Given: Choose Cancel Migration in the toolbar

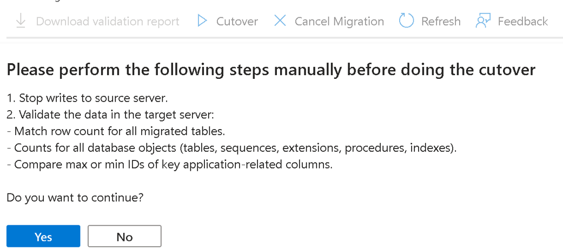Looking at the screenshot, I should (x=339, y=22).
